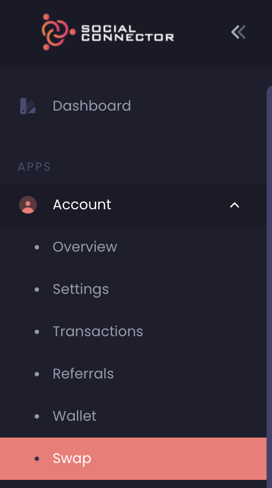Click the Social Connector logo icon
272x488 pixels.
(x=59, y=32)
